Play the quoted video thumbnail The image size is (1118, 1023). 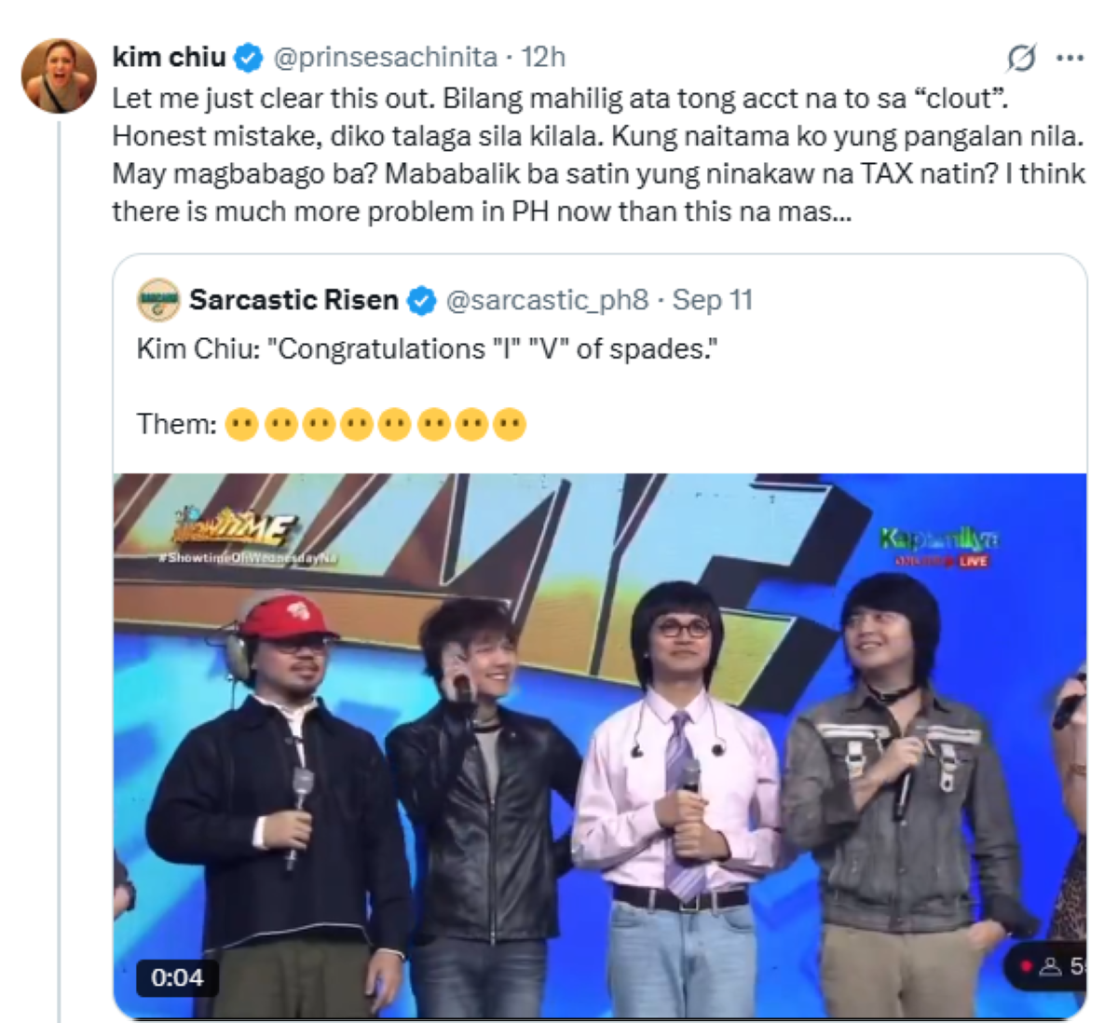600,745
